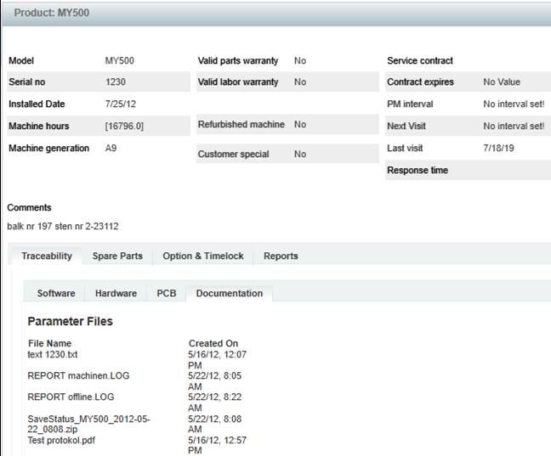
Task: Select created date 5/16/12, 12:57 PM
Action: pyautogui.click(x=217, y=445)
